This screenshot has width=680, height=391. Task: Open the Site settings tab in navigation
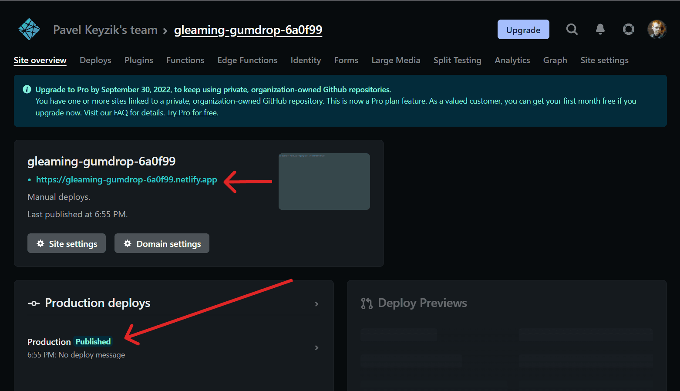[604, 60]
